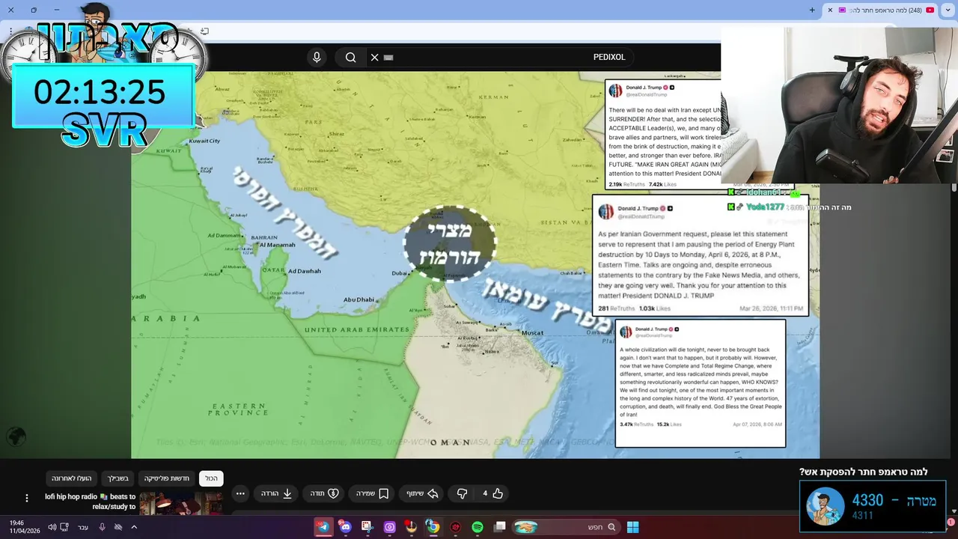Switch the עבר input language indicator
Image resolution: width=958 pixels, height=539 pixels.
83,527
